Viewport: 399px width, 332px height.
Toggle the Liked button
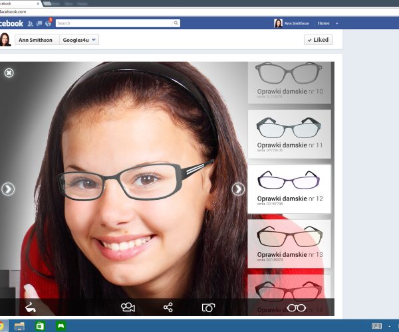click(318, 40)
